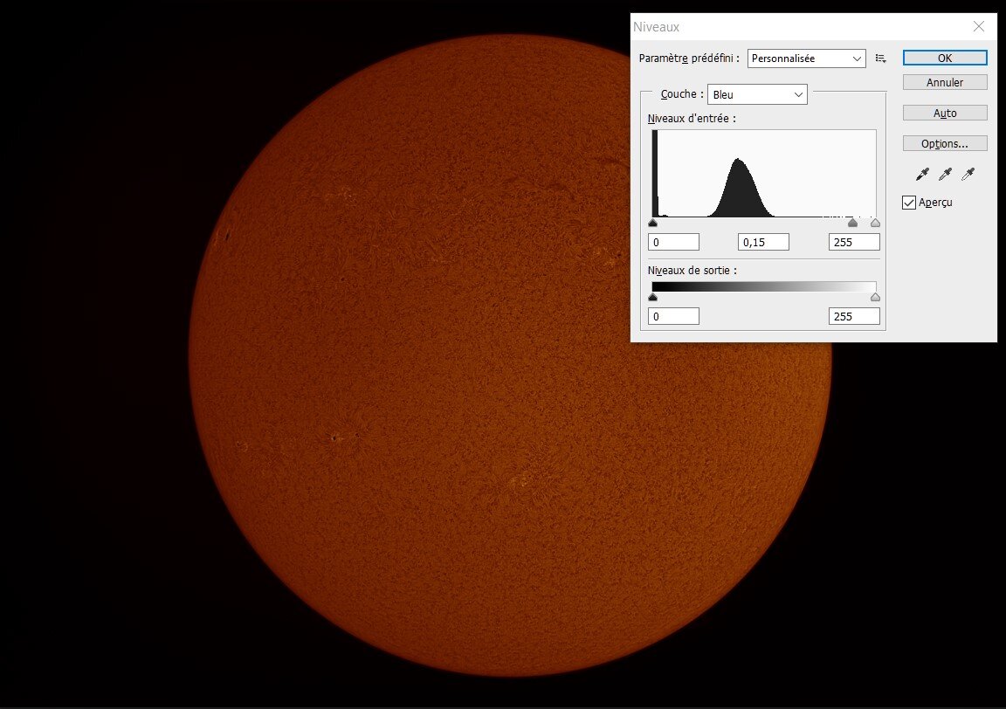The height and width of the screenshot is (709, 1006).
Task: Pick the white point eyedropper
Action: (x=968, y=174)
